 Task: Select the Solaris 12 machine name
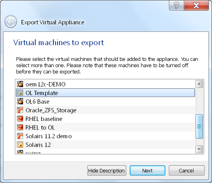38,145
